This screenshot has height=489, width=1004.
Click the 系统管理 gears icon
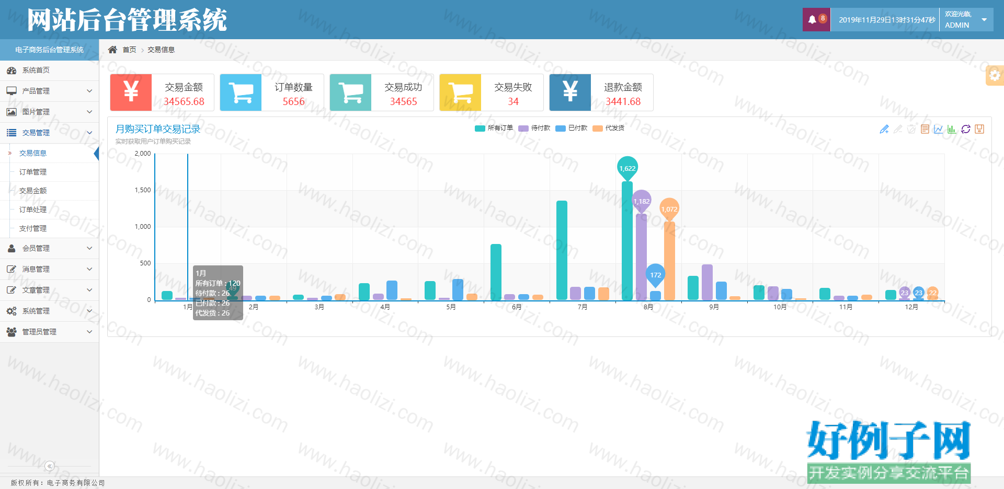coord(12,311)
